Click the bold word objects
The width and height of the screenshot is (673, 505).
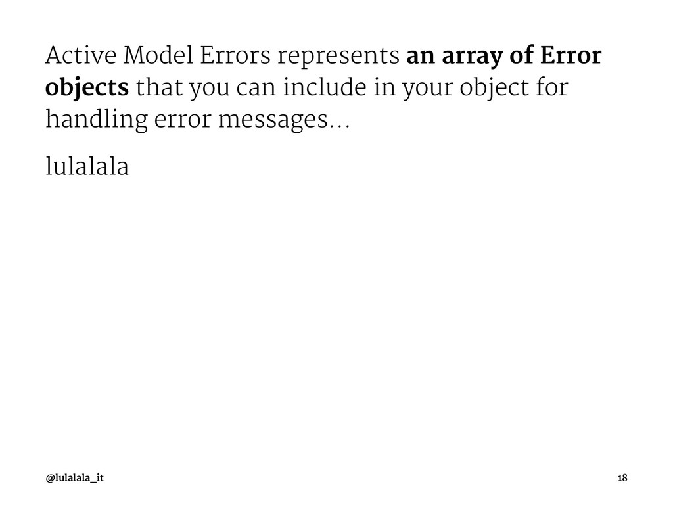coord(87,89)
